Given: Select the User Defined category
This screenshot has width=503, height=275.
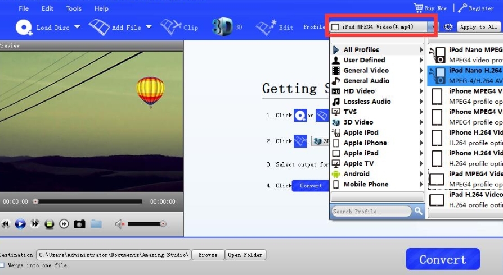Looking at the screenshot, I should pyautogui.click(x=378, y=60).
